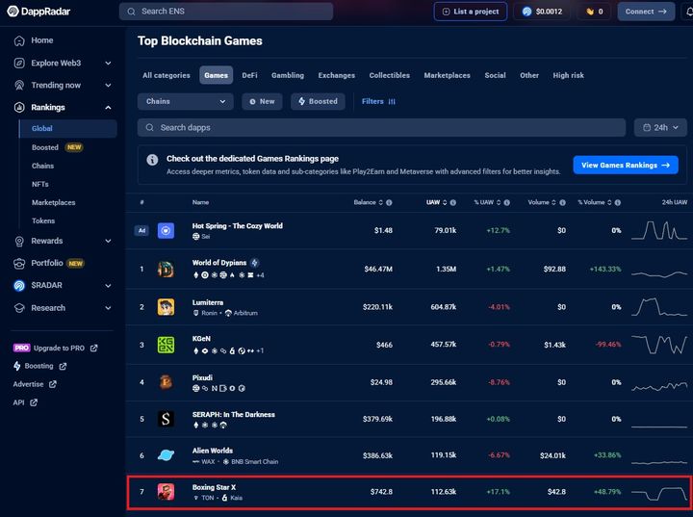
Task: Sort by % UAW column arrows
Action: click(x=499, y=202)
